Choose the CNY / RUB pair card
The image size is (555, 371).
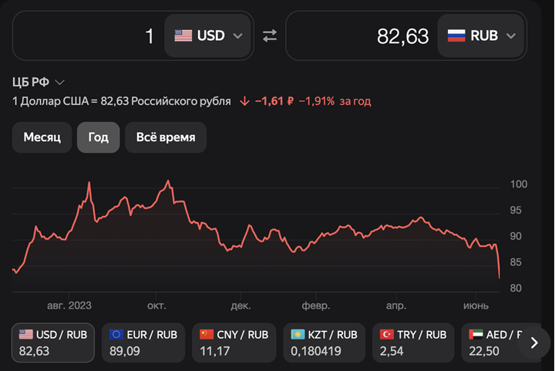(x=234, y=342)
